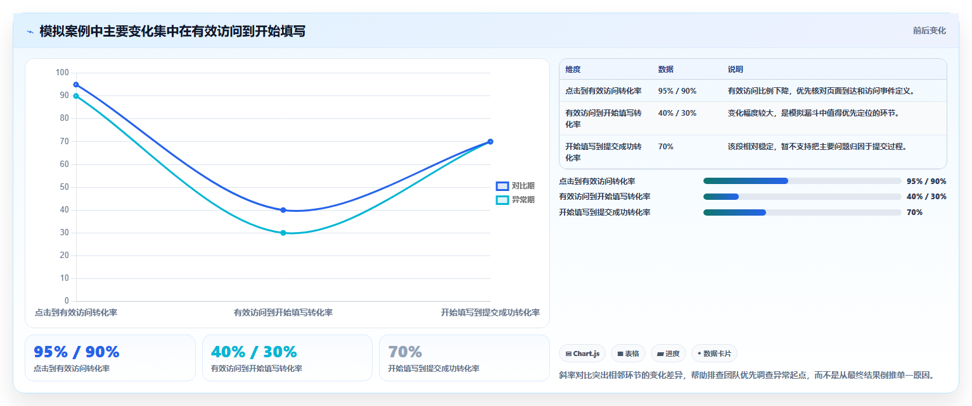Click footer note starting with 斜率对比突出相邻环节
This screenshot has width=972, height=406.
point(747,375)
